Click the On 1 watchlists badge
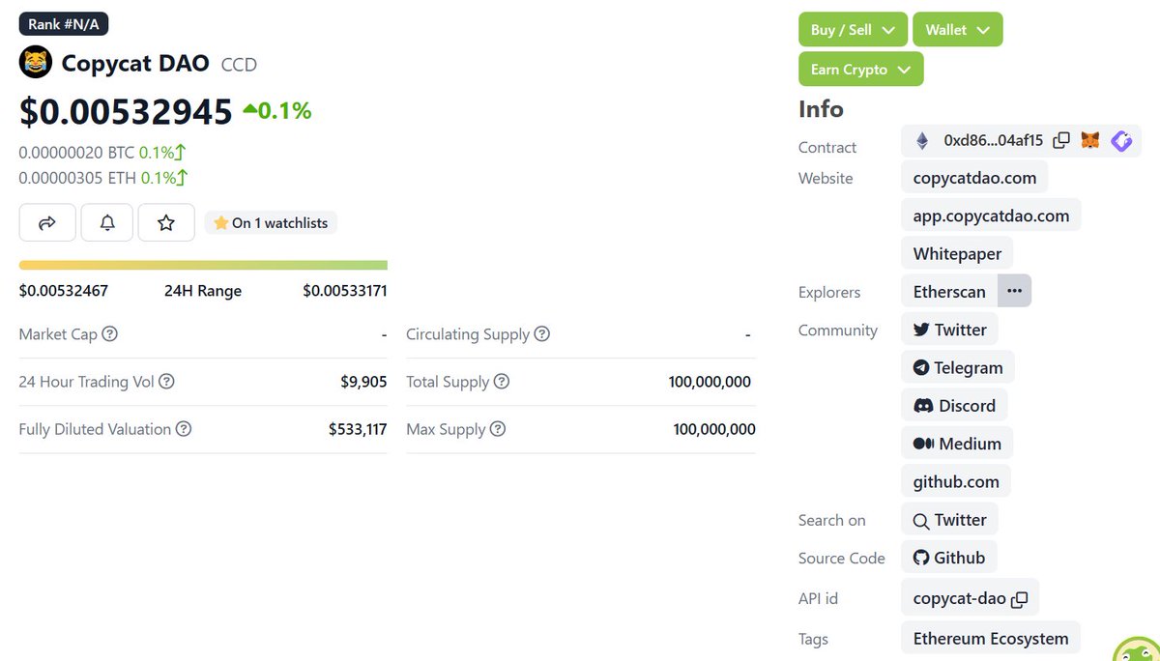Screen dimensions: 1160x661 point(271,223)
